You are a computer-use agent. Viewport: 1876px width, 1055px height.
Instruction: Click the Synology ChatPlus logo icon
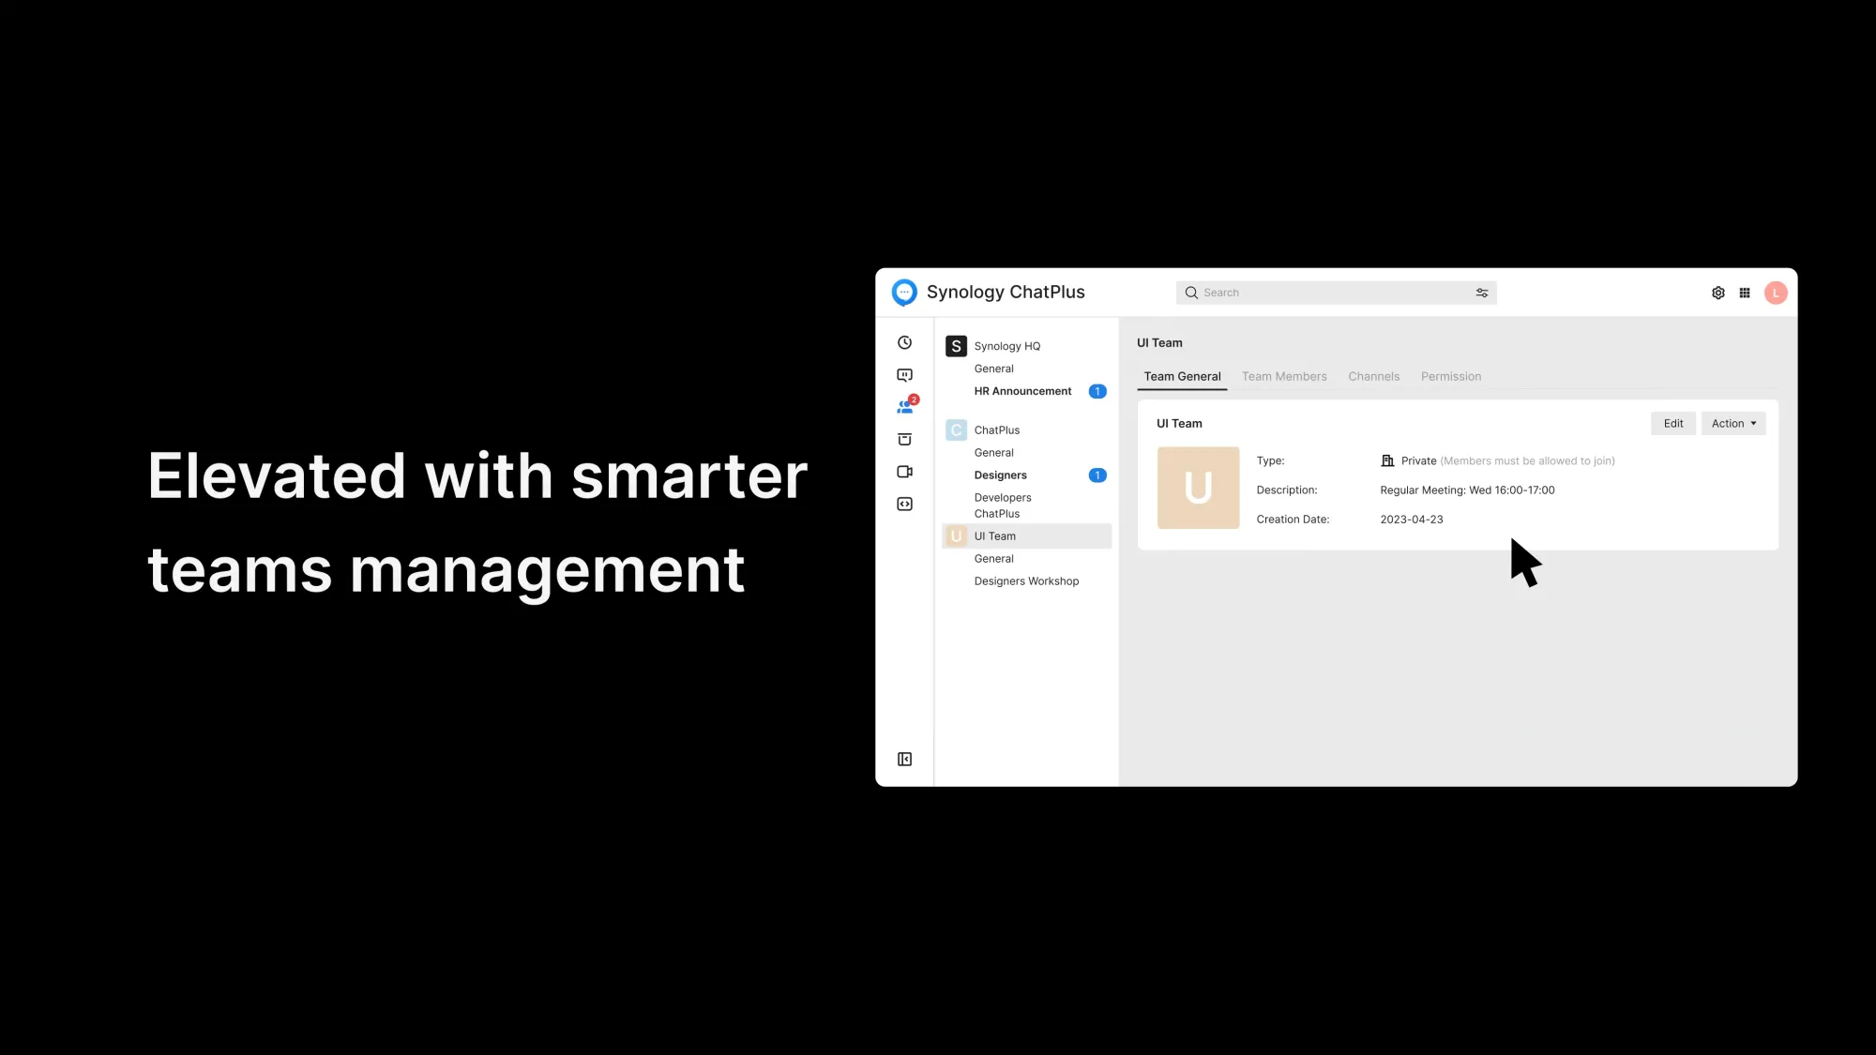[x=904, y=293]
